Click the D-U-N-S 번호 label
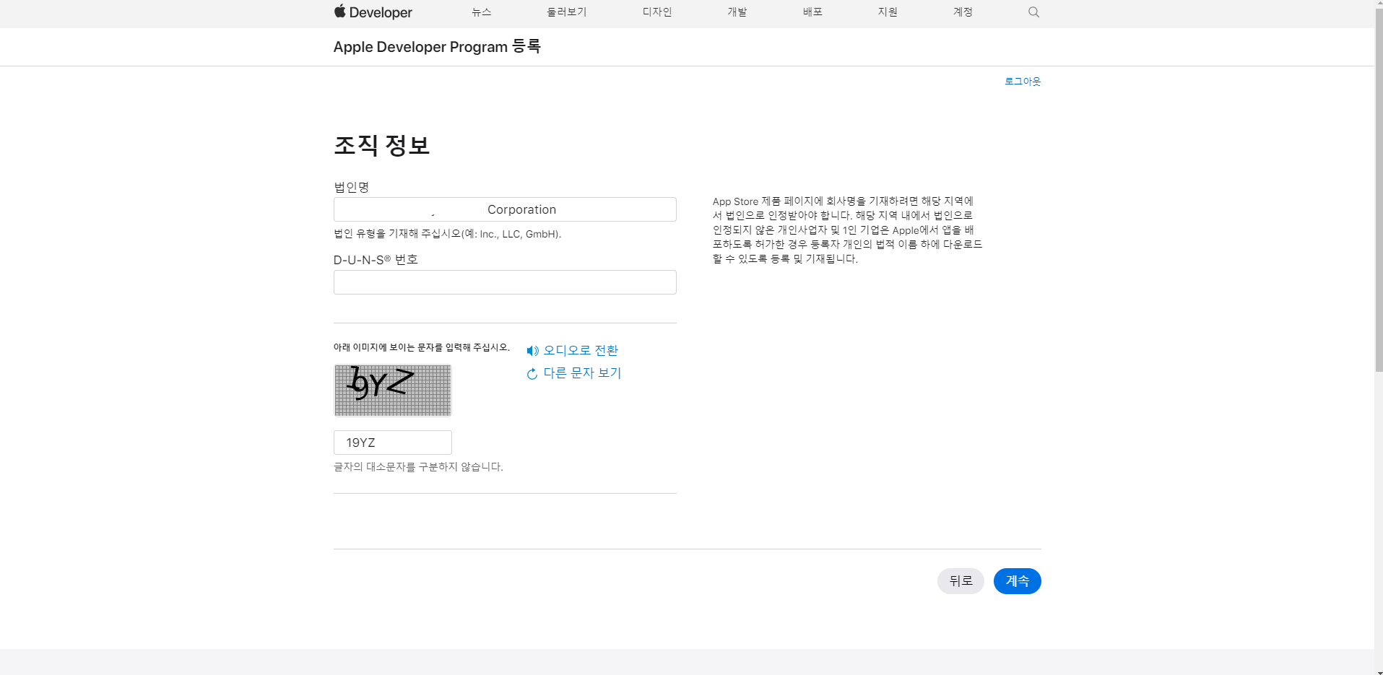This screenshot has width=1383, height=675. 376,260
